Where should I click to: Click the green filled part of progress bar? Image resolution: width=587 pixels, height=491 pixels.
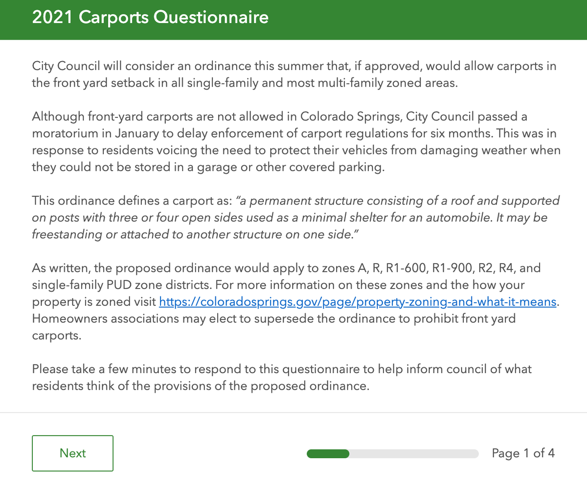(x=328, y=454)
